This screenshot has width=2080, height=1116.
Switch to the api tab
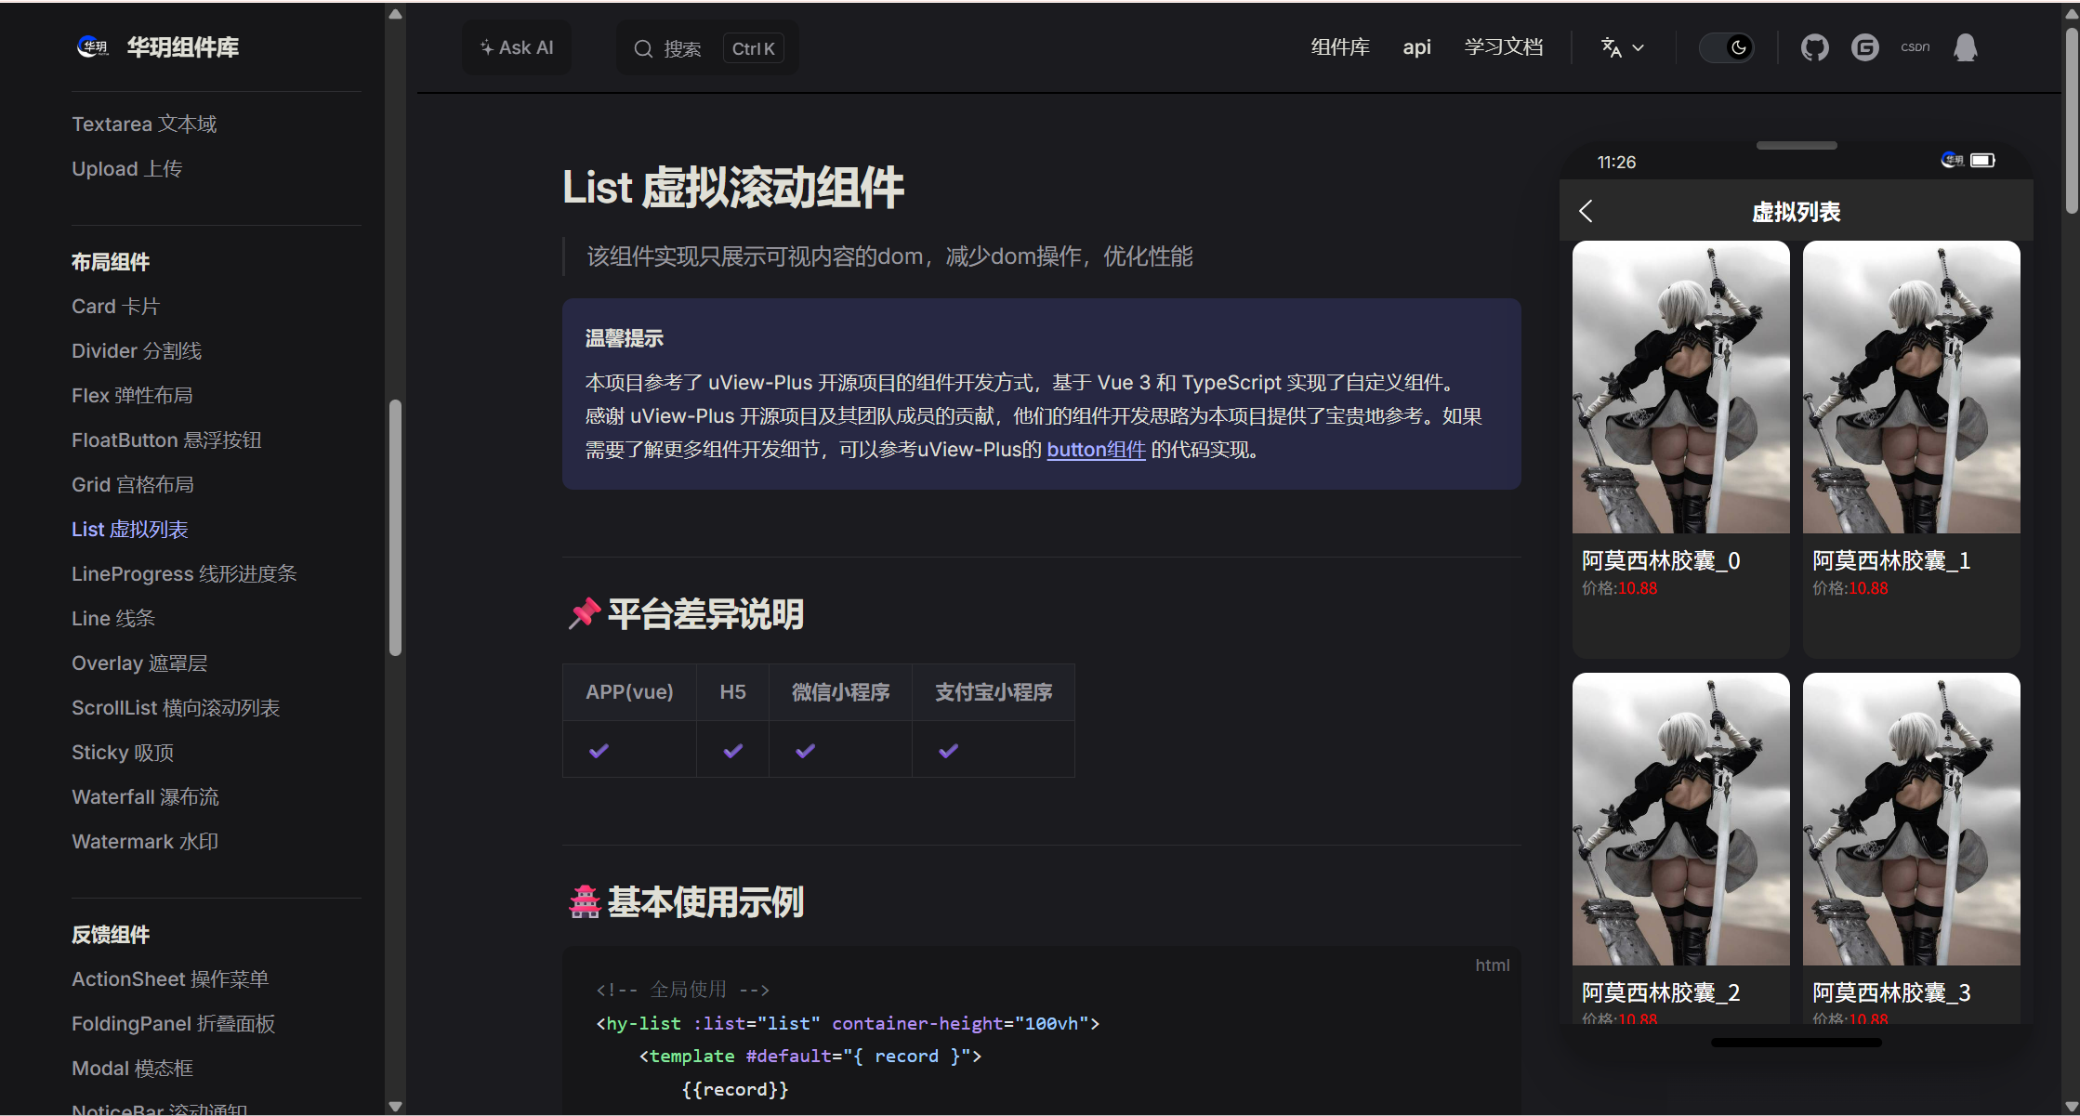pyautogui.click(x=1416, y=47)
